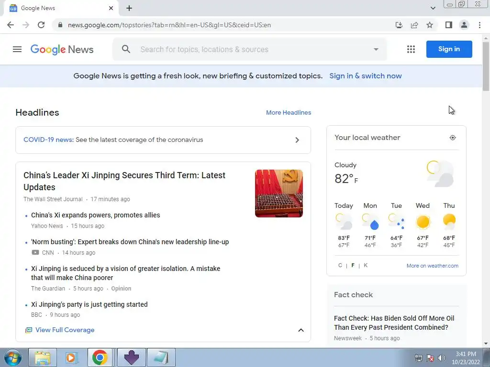Screen dimensions: 490x367
Task: Open Chrome three-dot menu
Action: (x=479, y=25)
